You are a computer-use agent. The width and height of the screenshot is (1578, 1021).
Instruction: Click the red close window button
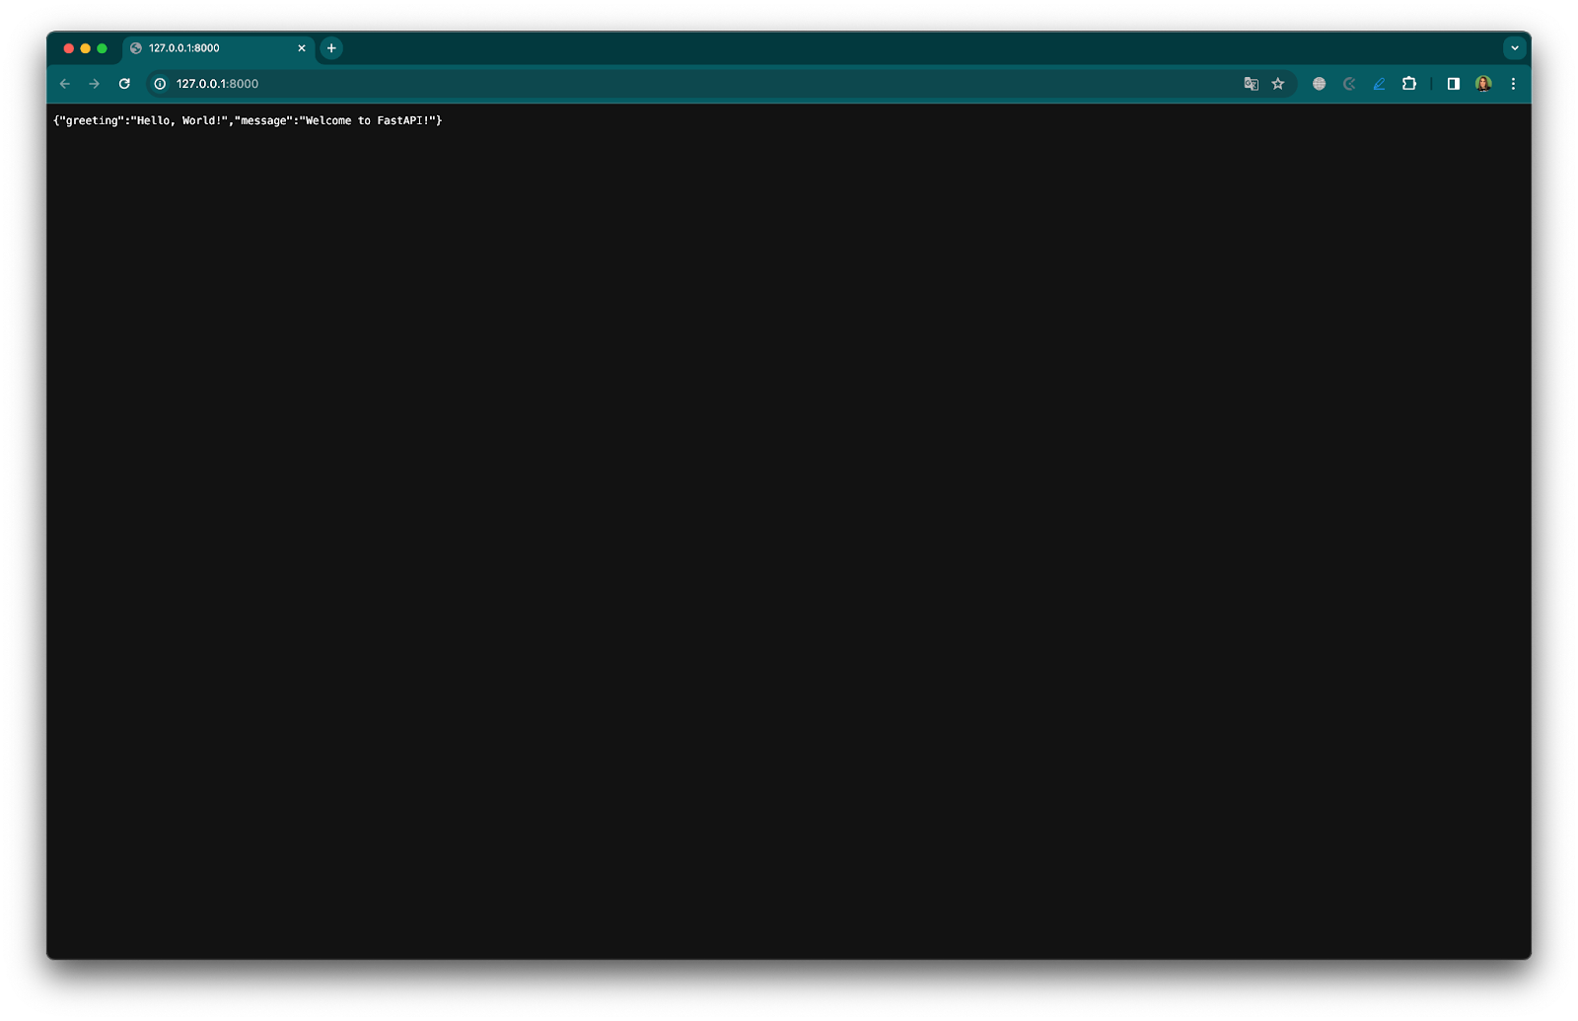coord(69,48)
